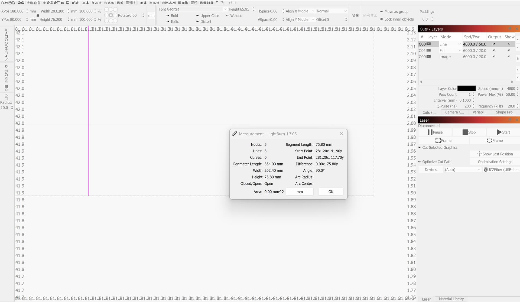Open the Mode dropdown for the Line layer
This screenshot has height=302, width=520.
point(450,44)
